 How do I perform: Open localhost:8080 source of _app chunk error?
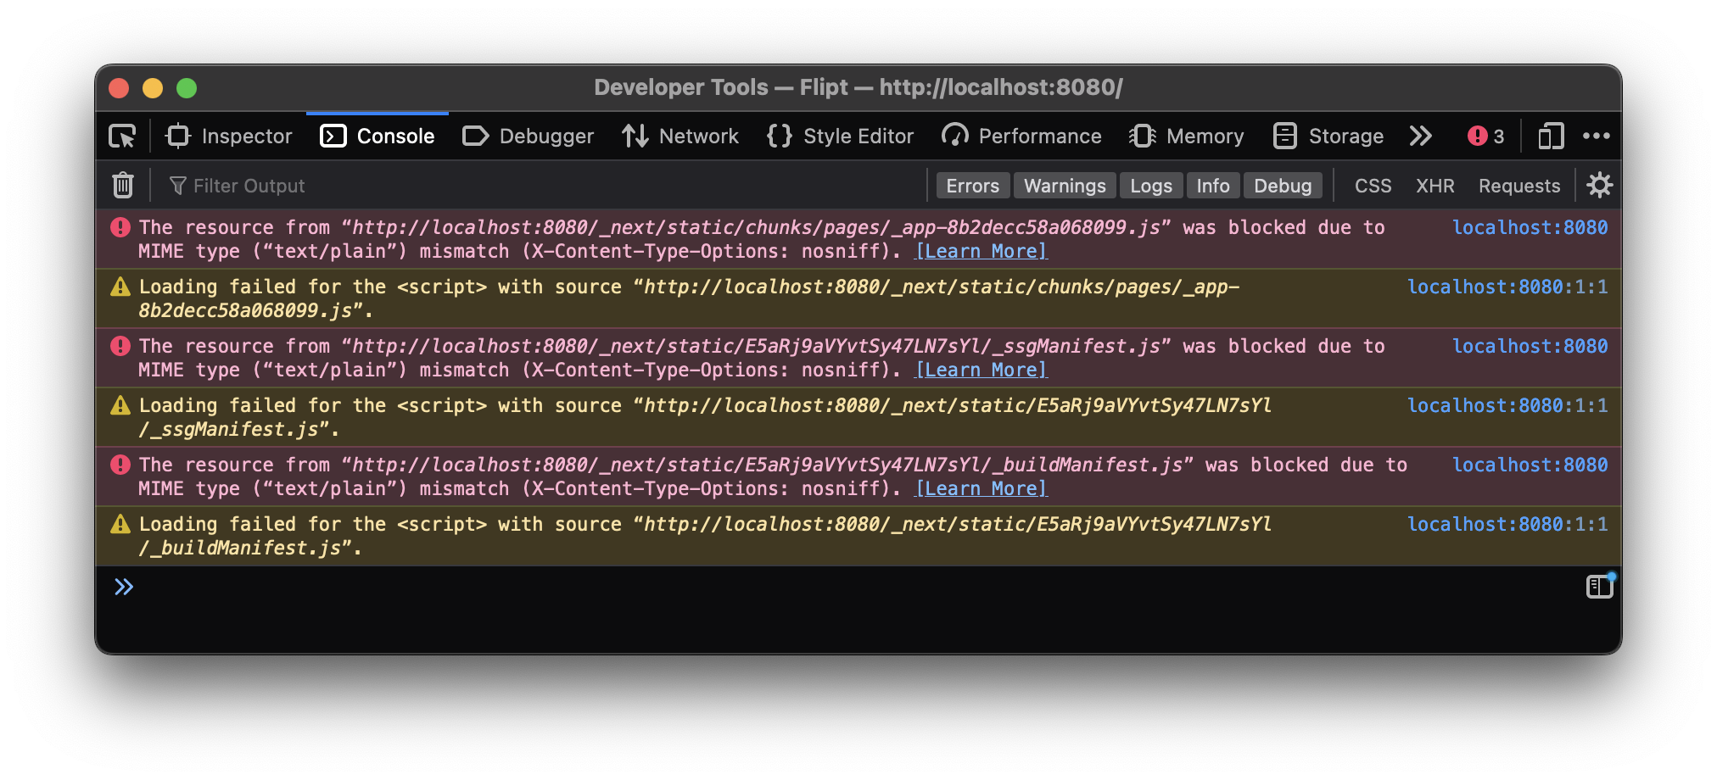coord(1530,227)
